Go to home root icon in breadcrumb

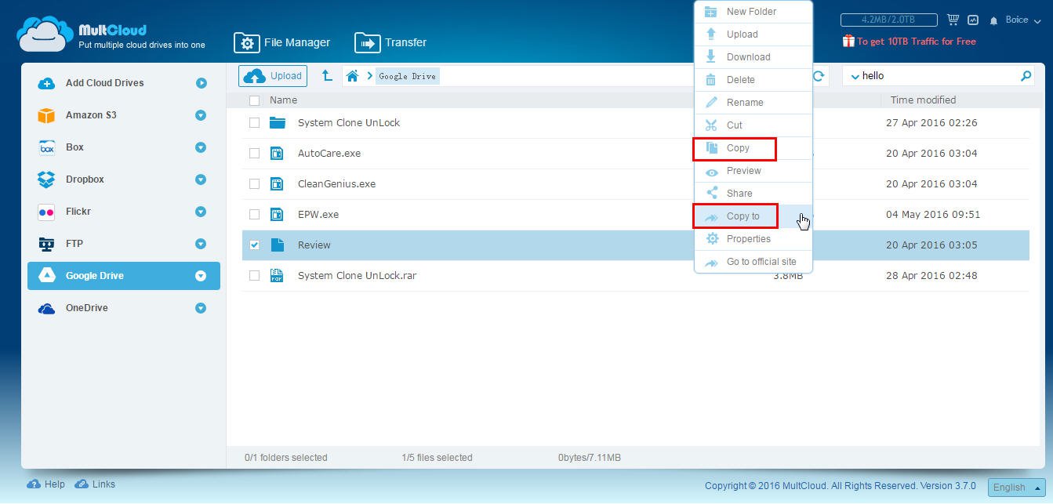(x=353, y=76)
